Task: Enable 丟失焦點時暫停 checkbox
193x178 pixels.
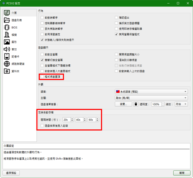Action: [x=42, y=29]
